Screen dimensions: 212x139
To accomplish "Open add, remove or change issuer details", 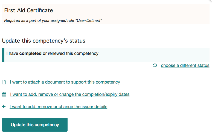I will (59, 107).
